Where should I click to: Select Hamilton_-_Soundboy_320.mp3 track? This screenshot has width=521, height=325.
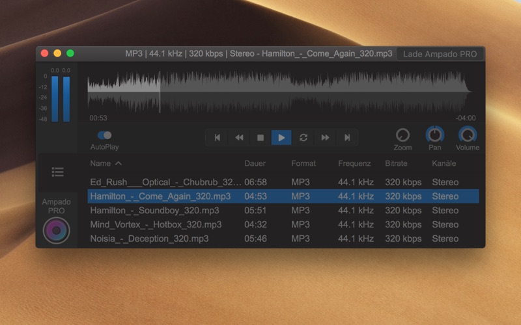283,210
